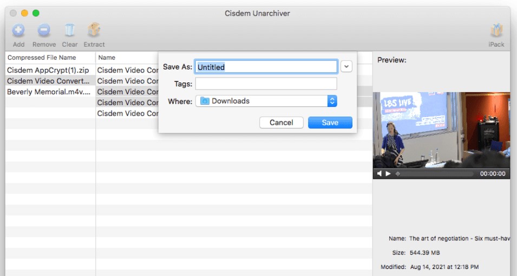Mute the preview video speaker icon
The width and height of the screenshot is (517, 276).
(379, 174)
